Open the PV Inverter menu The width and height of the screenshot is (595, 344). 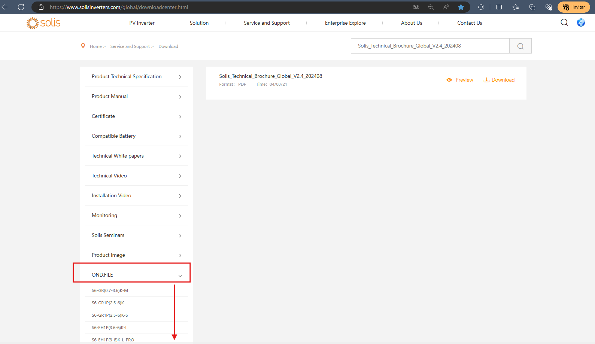(x=142, y=23)
